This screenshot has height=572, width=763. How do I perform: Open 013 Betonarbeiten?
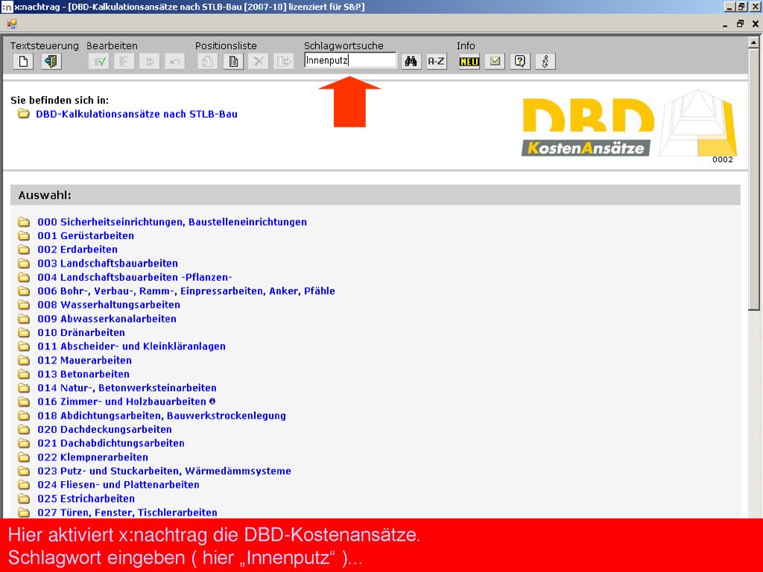83,375
